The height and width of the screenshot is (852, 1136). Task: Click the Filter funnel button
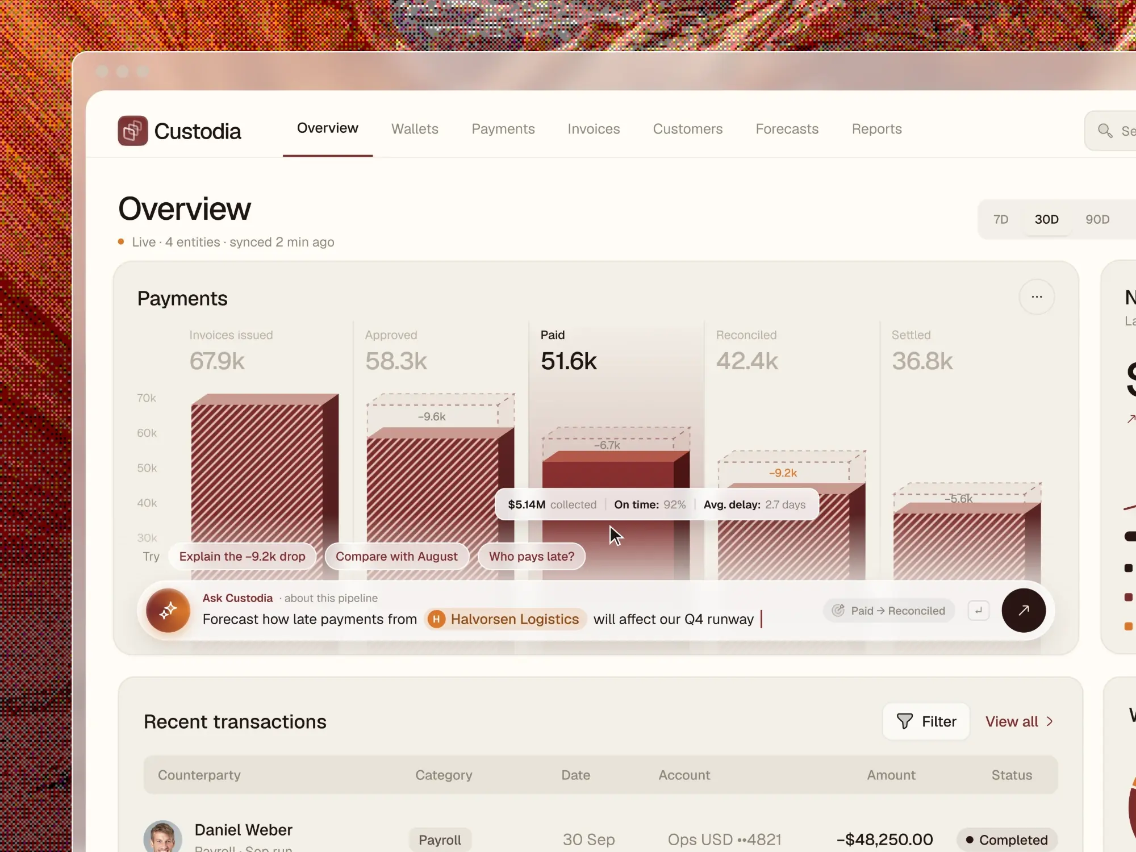tap(926, 721)
